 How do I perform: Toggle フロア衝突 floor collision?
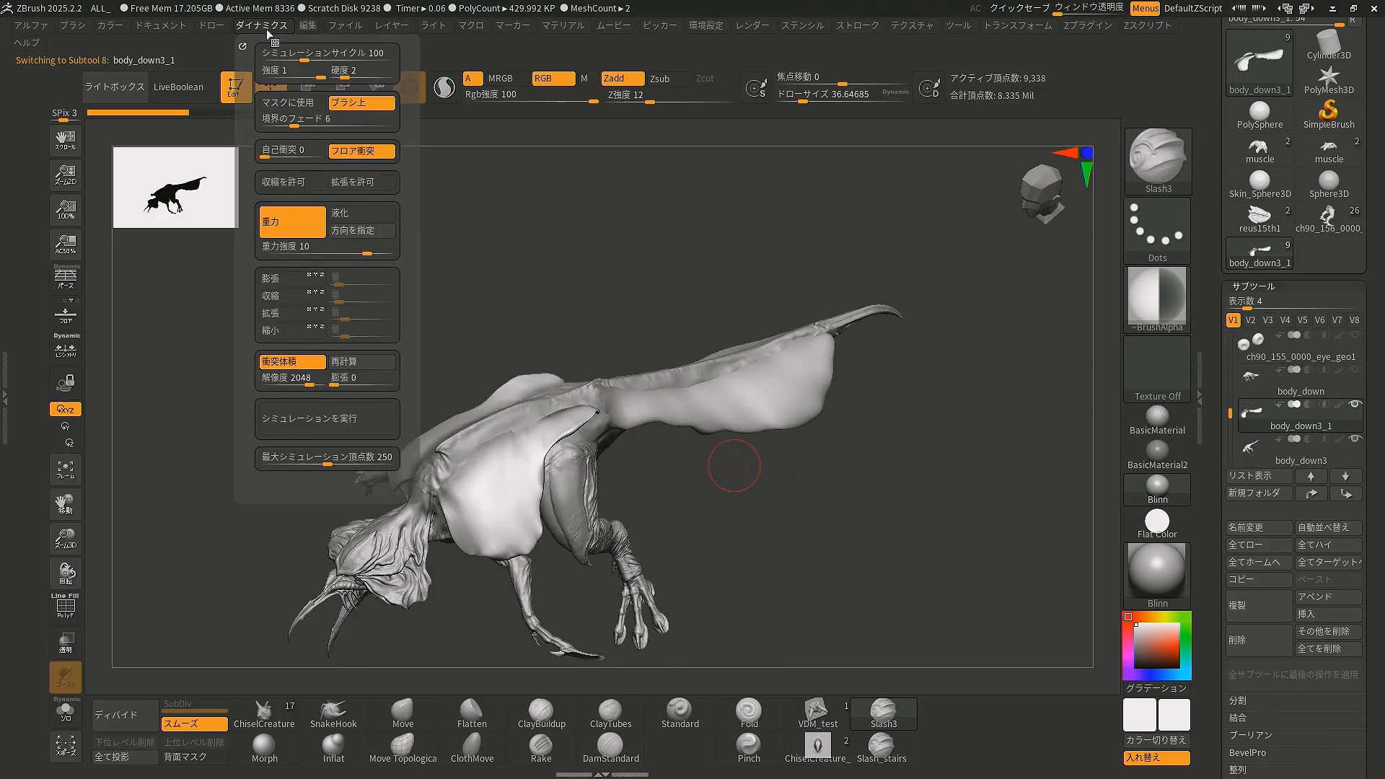[361, 151]
